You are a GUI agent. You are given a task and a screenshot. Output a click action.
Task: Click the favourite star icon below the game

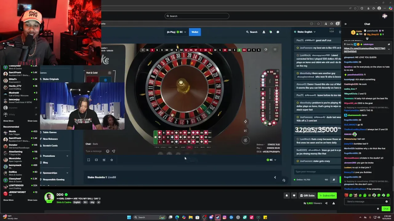pyautogui.click(x=112, y=160)
